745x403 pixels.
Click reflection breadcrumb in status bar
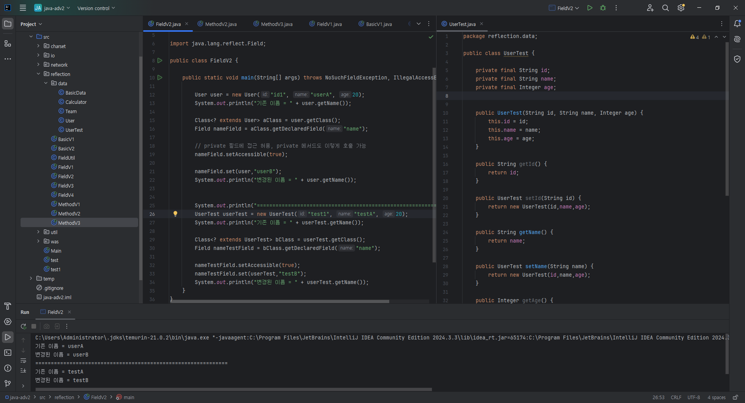click(x=64, y=397)
